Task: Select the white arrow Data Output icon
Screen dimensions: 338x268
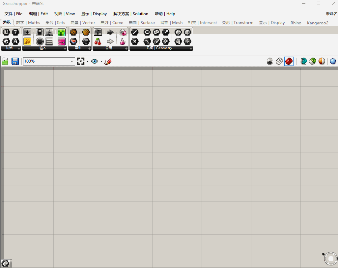Action: pos(110,41)
